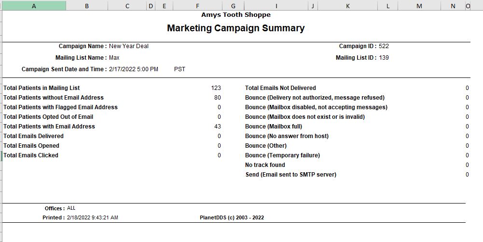This screenshot has width=483, height=242.
Task: Click the Total Patients with Email Address value 43
Action: tap(218, 127)
